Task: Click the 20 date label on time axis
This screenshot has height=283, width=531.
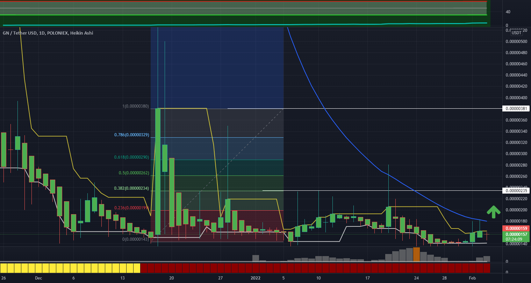Action: 171,278
